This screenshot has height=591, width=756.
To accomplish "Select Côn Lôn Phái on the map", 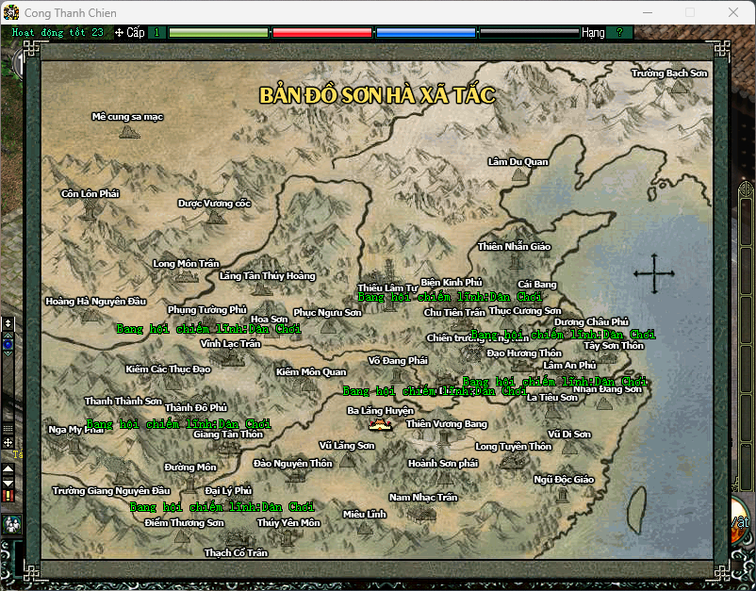I will (90, 207).
